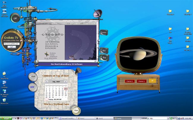The height and width of the screenshot is (120, 193).
Task: Focus the GroBoto TV URL field
Action: [x=12, y=44]
